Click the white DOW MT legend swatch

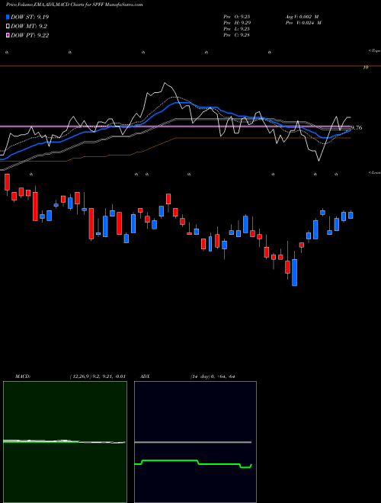pos(8,27)
